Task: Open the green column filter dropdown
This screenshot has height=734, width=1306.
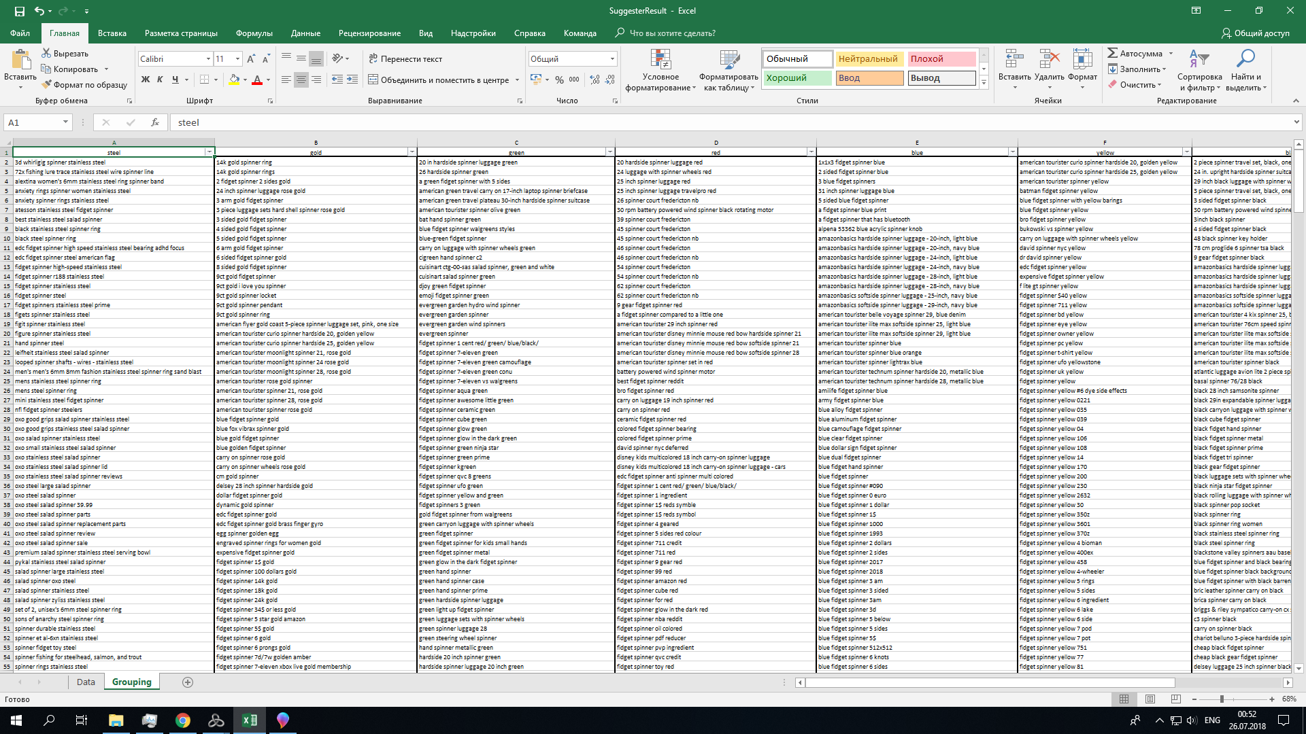Action: point(610,152)
